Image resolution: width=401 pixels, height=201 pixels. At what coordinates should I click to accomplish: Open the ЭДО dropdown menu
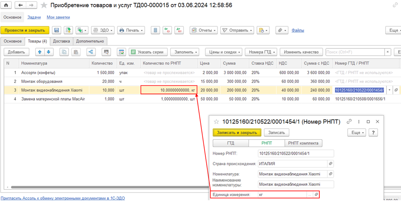(x=103, y=30)
